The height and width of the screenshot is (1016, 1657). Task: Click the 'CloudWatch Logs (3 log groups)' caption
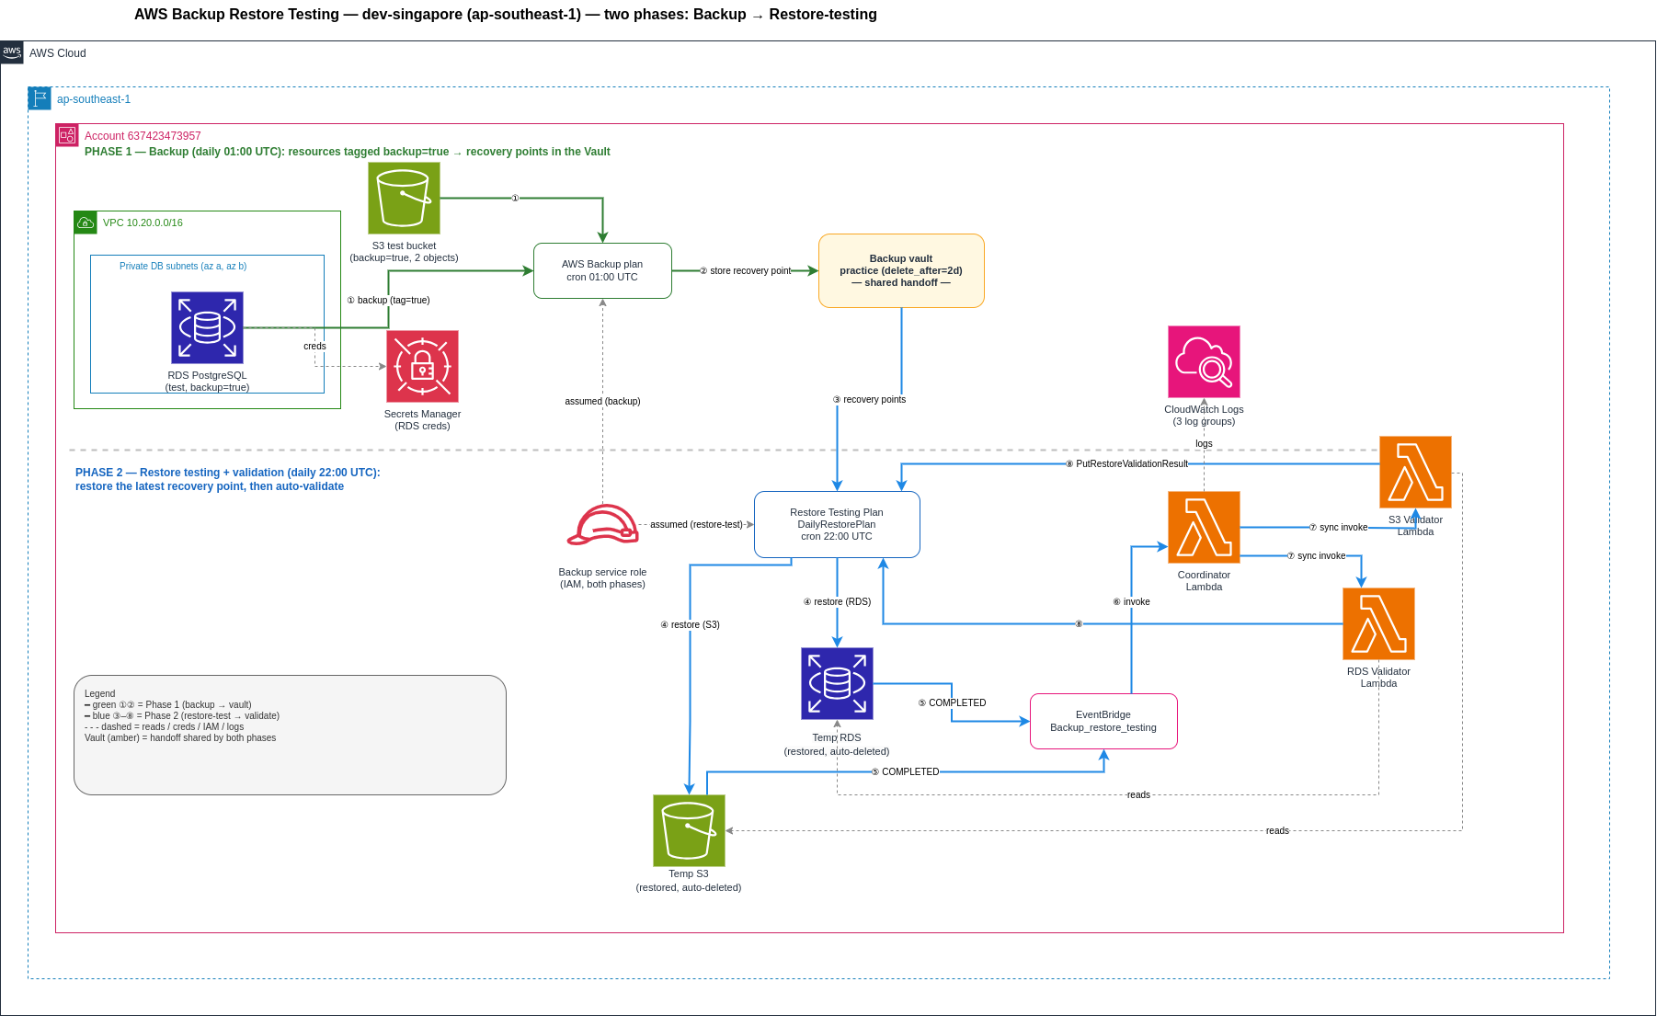[1204, 416]
